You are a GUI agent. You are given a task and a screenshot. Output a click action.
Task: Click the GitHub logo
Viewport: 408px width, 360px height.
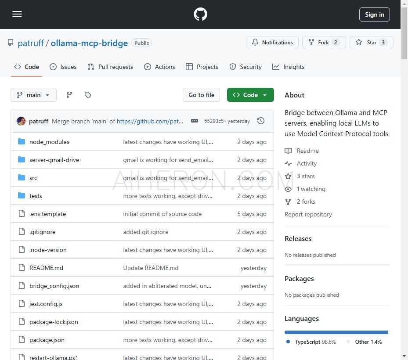(x=200, y=14)
